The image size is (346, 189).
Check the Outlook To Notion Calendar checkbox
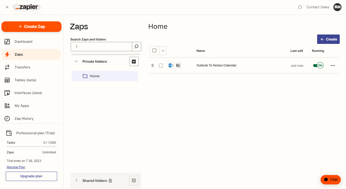tap(161, 66)
